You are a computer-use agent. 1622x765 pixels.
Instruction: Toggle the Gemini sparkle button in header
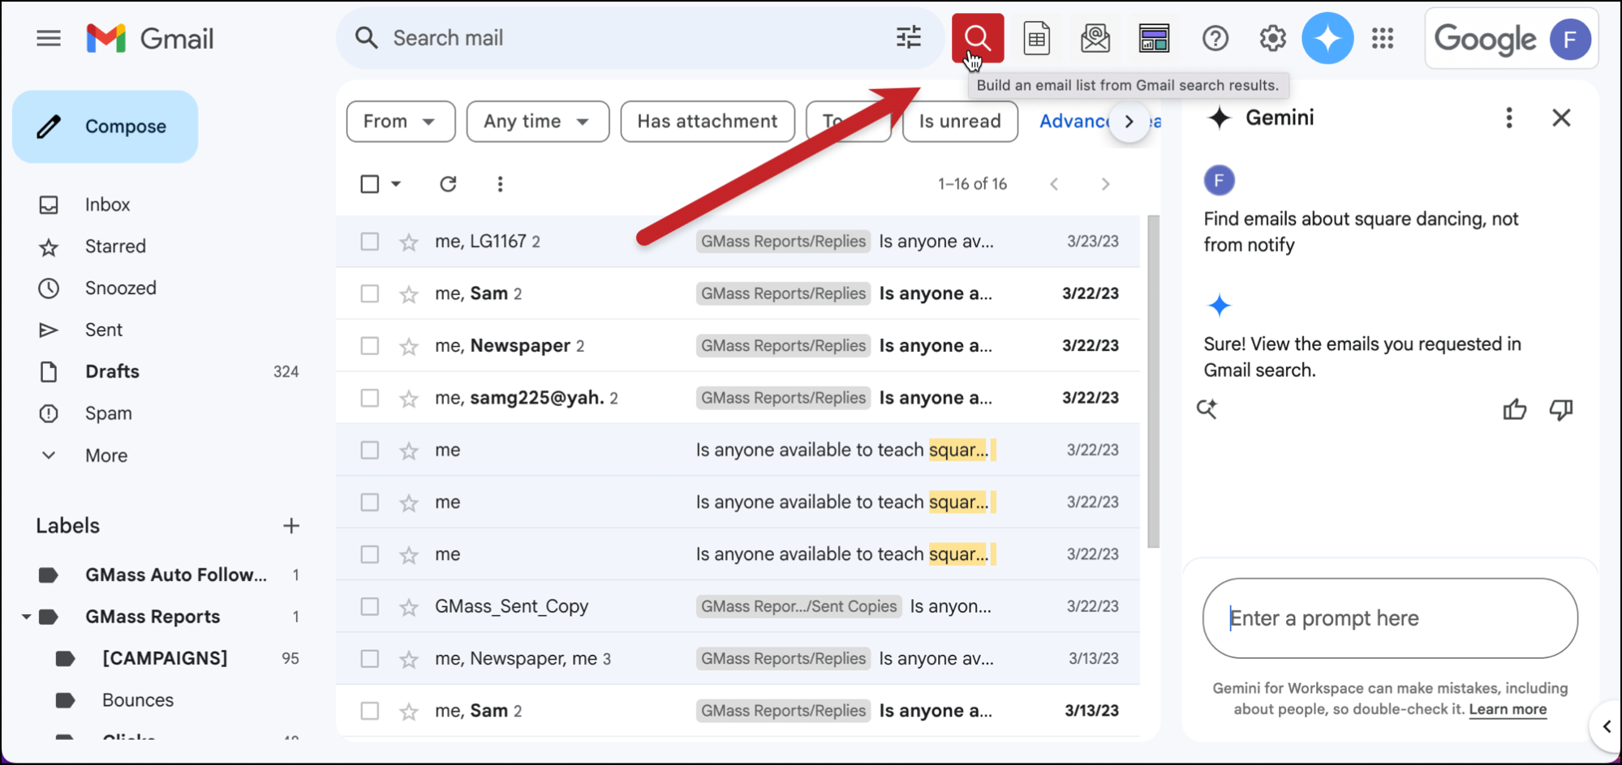(x=1327, y=38)
